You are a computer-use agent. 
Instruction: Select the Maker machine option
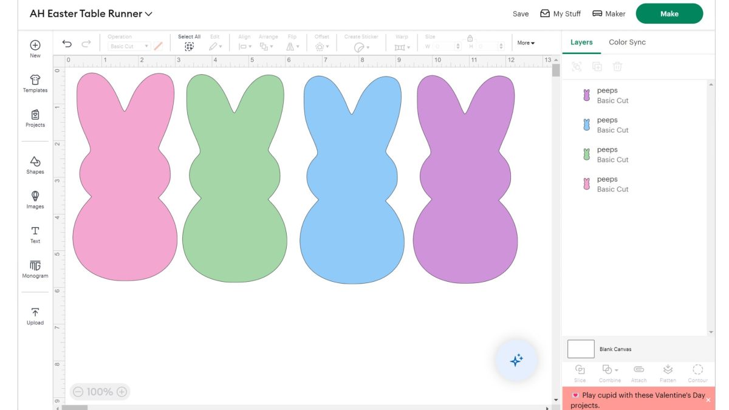(609, 13)
